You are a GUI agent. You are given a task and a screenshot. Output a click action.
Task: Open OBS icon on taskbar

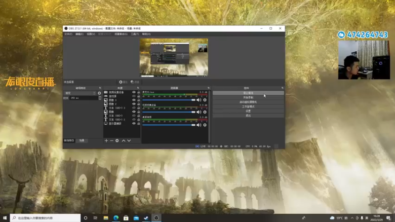click(157, 218)
